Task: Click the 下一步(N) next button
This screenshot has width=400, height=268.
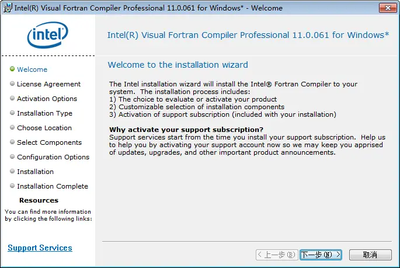Action: tap(321, 255)
